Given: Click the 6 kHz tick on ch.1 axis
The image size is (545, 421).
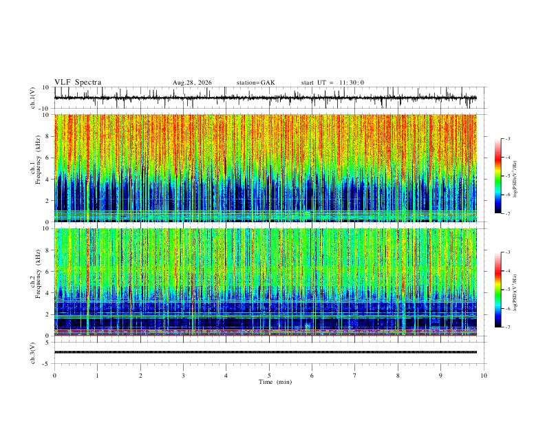Looking at the screenshot, I should [47, 158].
